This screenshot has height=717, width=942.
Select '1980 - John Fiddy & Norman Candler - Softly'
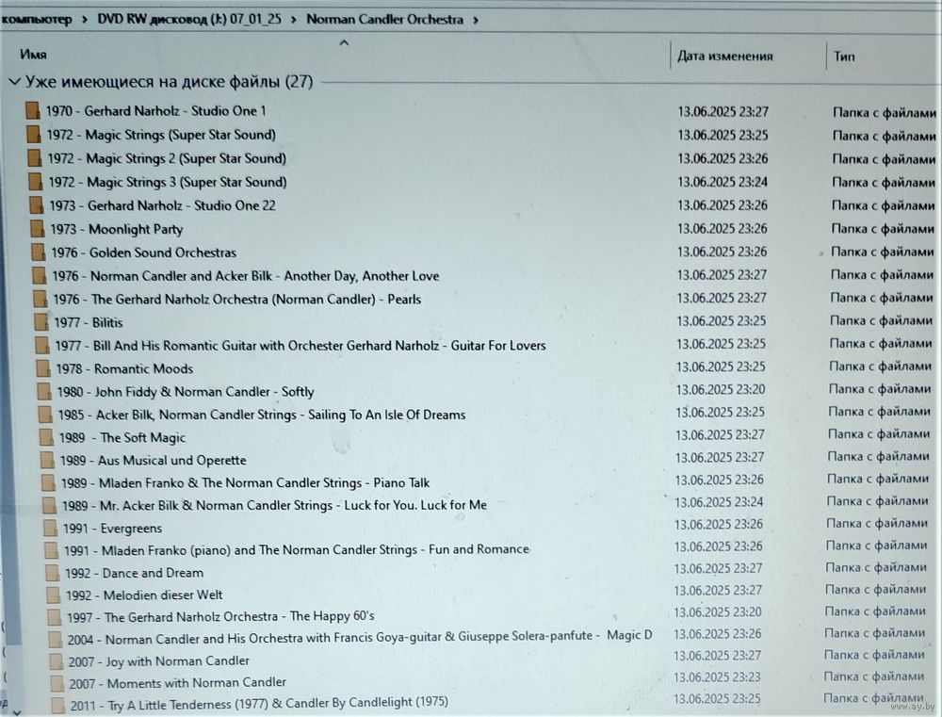click(x=186, y=392)
